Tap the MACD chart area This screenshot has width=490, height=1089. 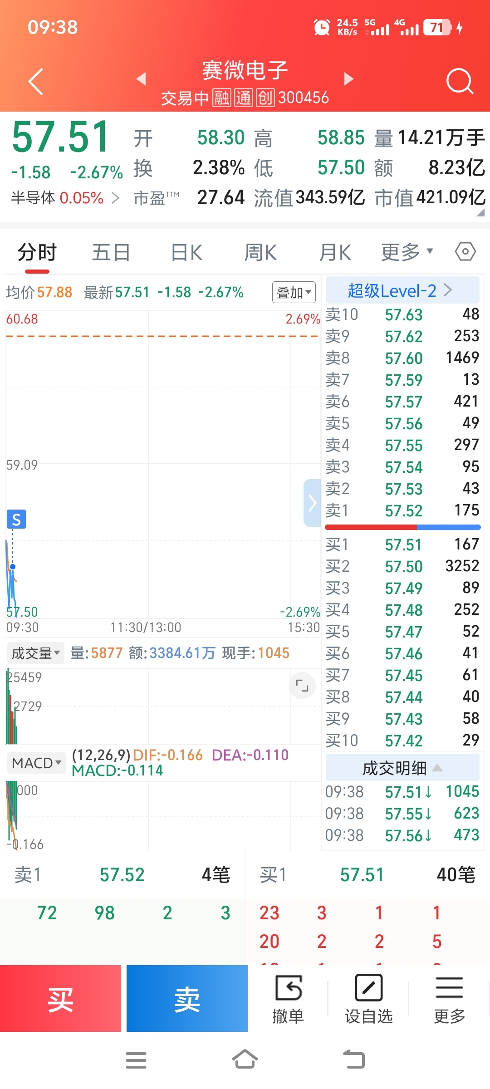pos(163,816)
